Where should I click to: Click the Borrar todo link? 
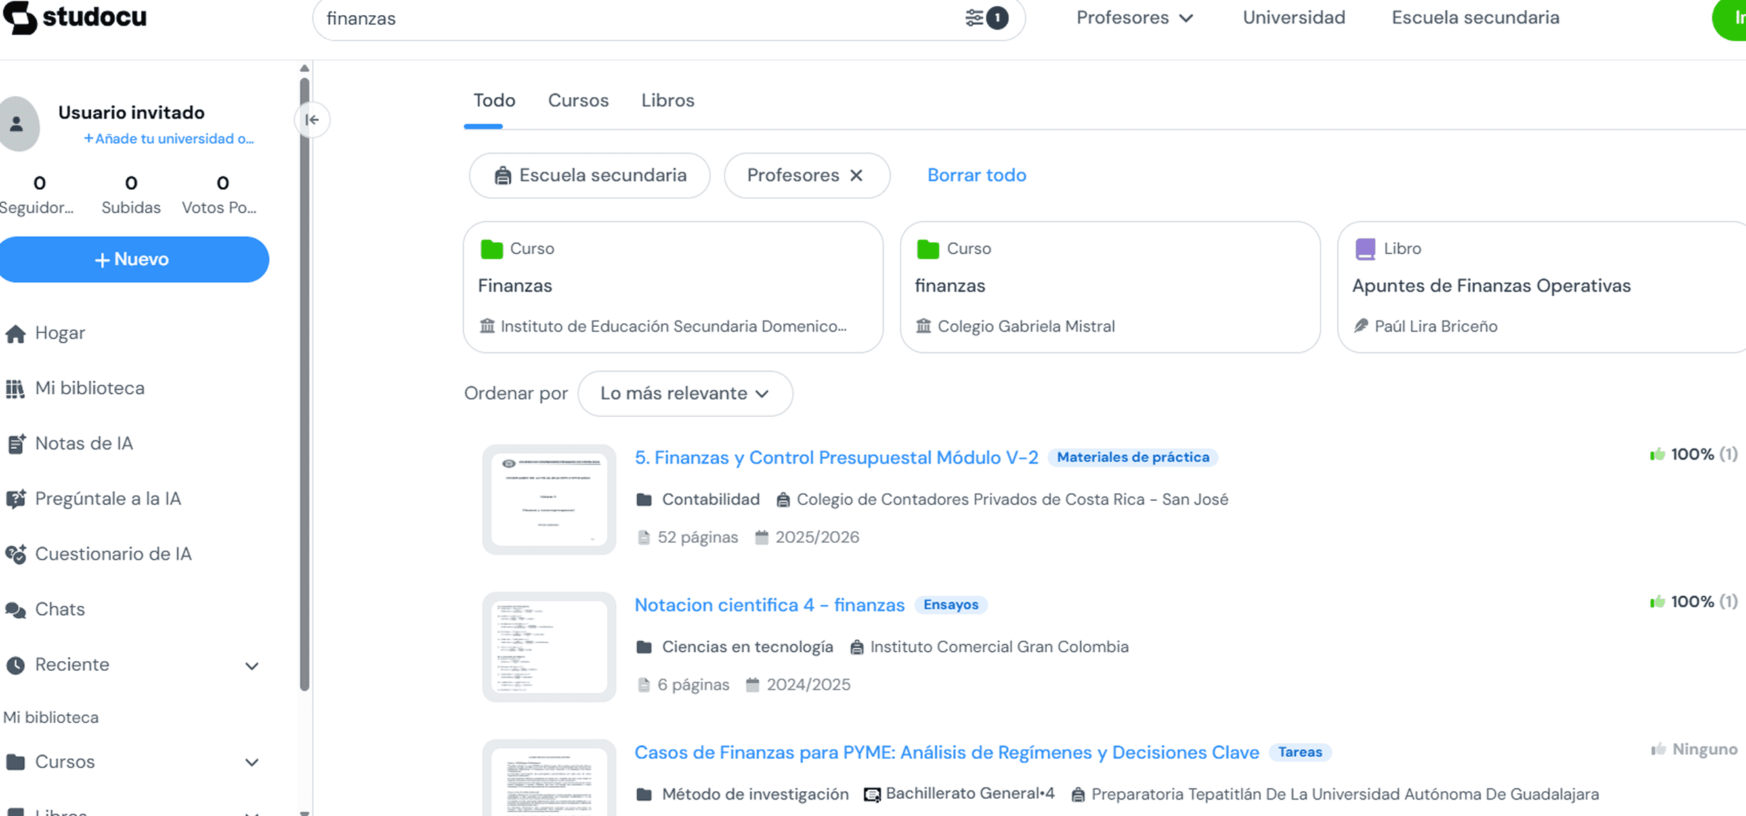tap(977, 175)
